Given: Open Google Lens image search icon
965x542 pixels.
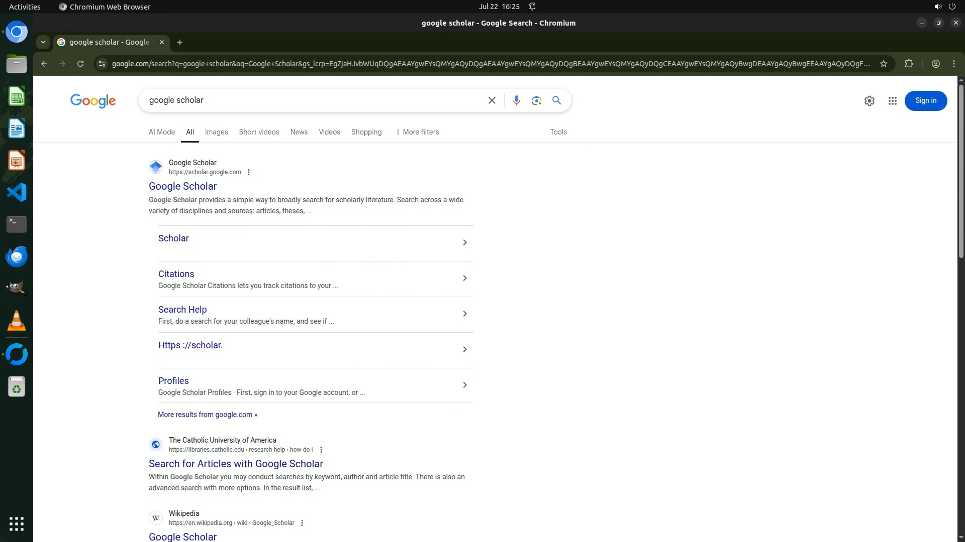Looking at the screenshot, I should pyautogui.click(x=536, y=100).
